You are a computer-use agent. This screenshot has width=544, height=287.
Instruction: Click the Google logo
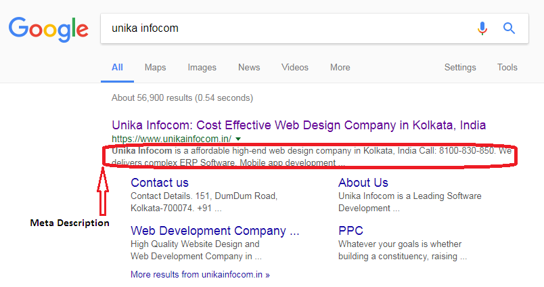tap(49, 29)
